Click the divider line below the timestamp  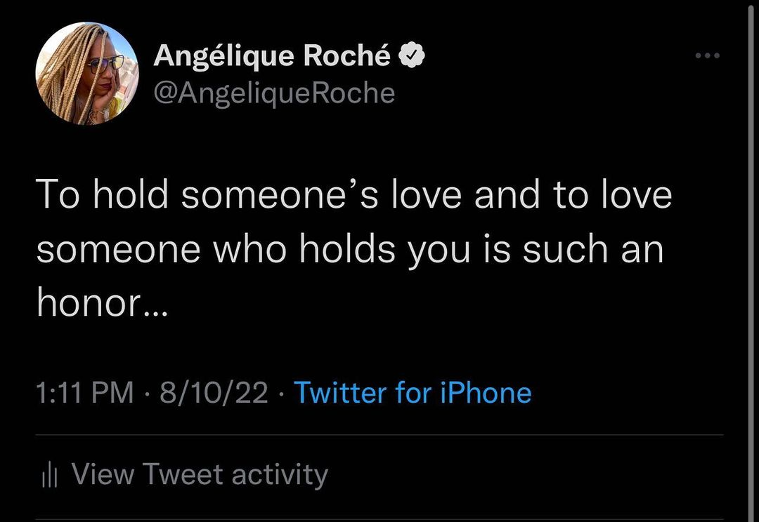(x=379, y=435)
